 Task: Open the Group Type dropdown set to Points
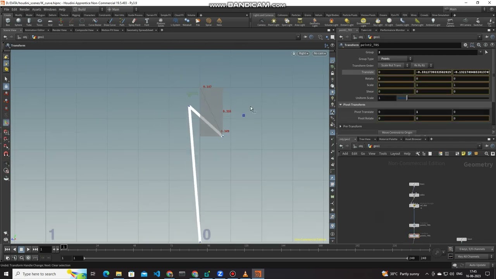[395, 59]
